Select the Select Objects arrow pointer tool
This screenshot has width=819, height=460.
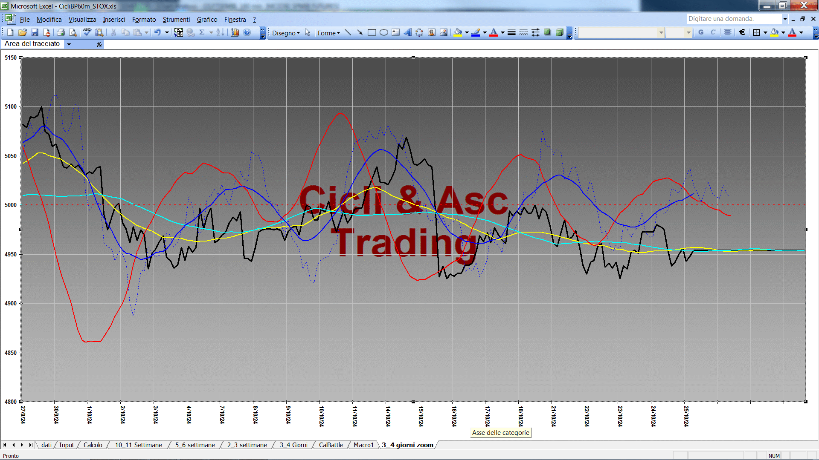[x=308, y=32]
